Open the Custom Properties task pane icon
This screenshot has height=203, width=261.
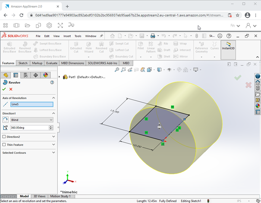(258, 112)
